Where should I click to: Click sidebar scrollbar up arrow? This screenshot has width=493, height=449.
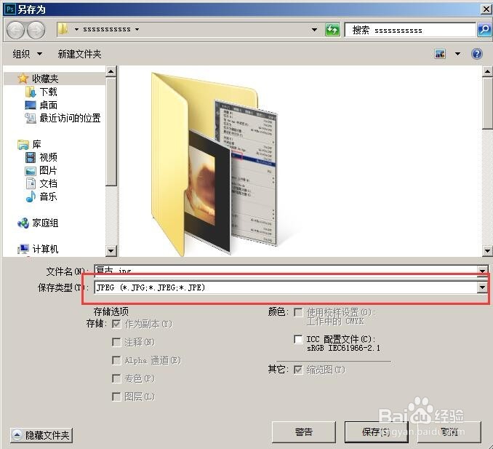tap(111, 72)
